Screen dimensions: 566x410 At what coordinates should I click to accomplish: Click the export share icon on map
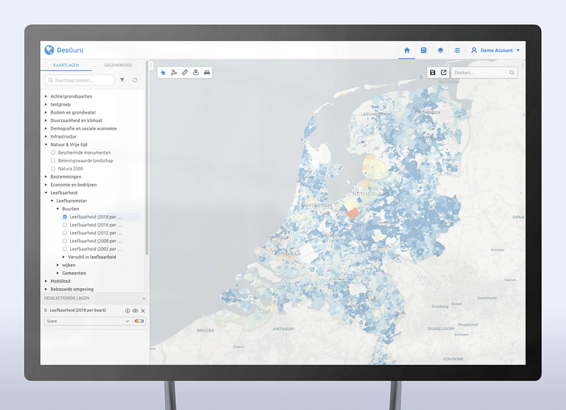(443, 73)
